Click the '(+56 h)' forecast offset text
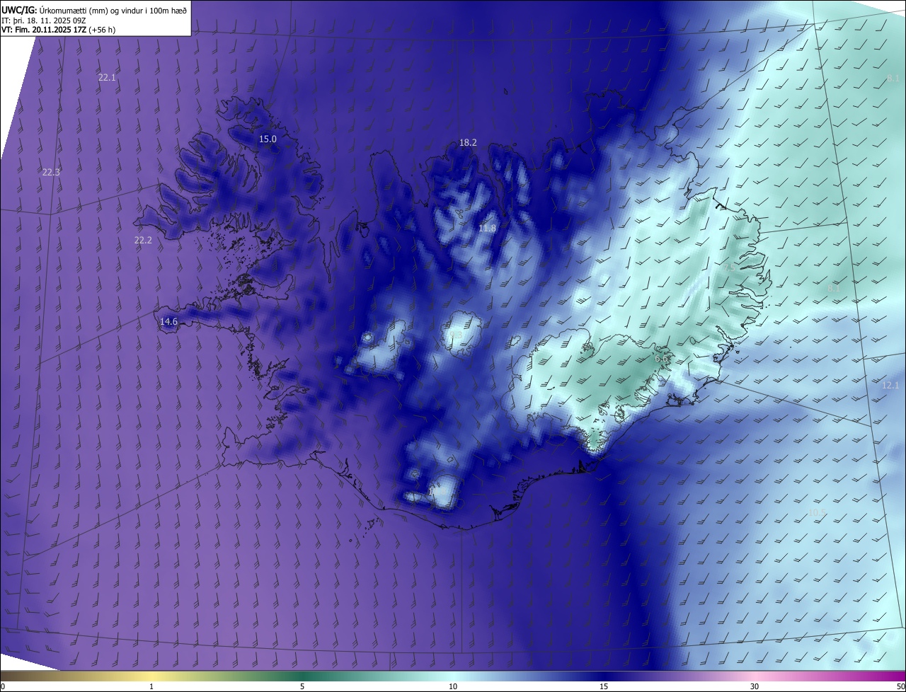 click(103, 30)
